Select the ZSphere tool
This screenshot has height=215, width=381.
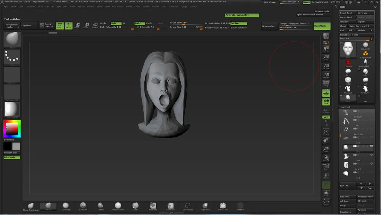pos(347,63)
